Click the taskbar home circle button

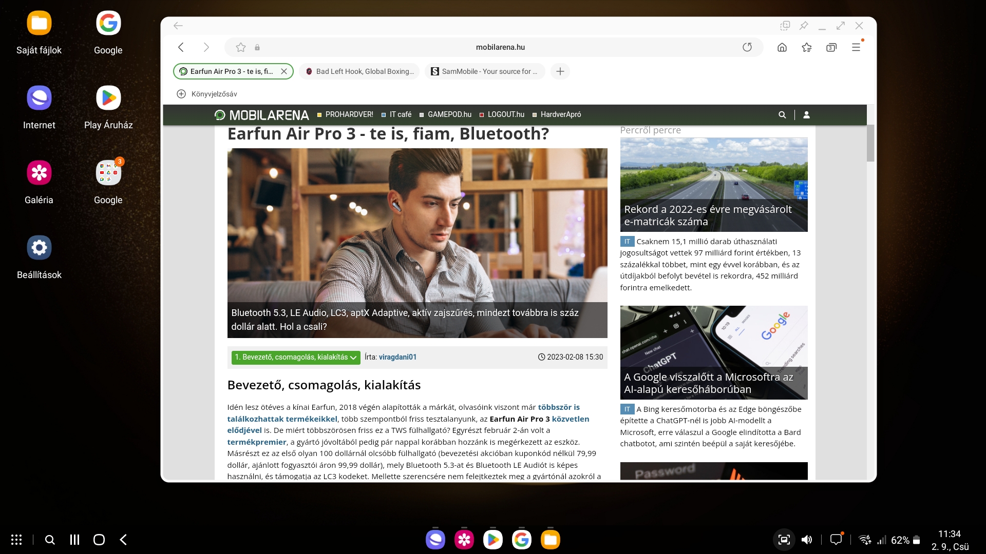tap(99, 540)
